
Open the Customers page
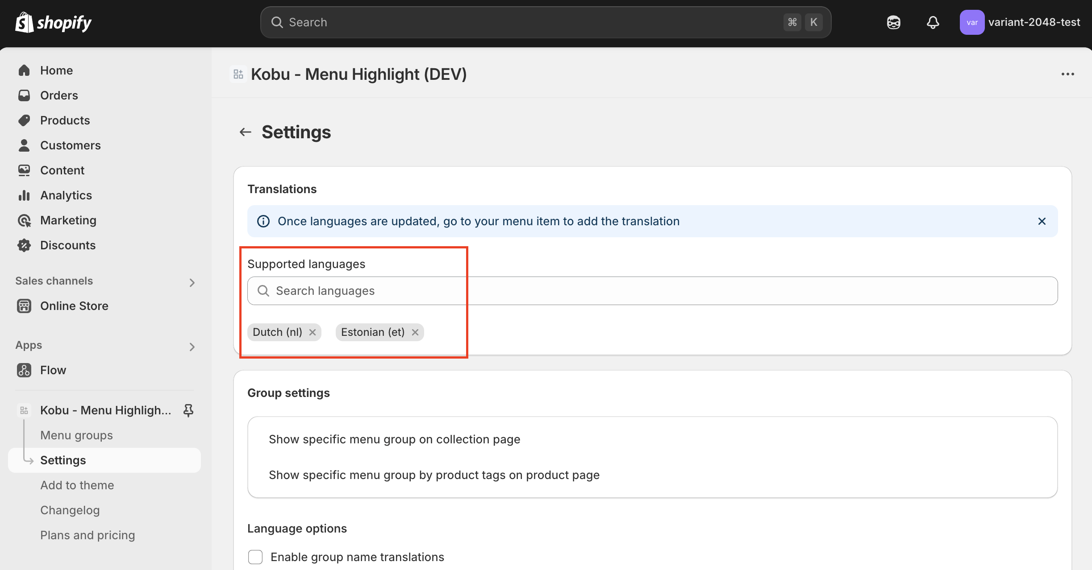[x=70, y=145]
